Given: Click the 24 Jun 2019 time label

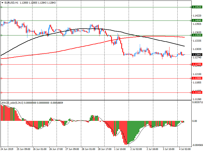Looking at the screenshot, I should click(7, 149).
